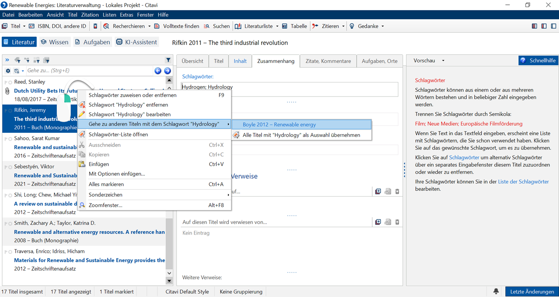
Task: Click the 'Liste der Schlagwörter' link
Action: pos(523,182)
